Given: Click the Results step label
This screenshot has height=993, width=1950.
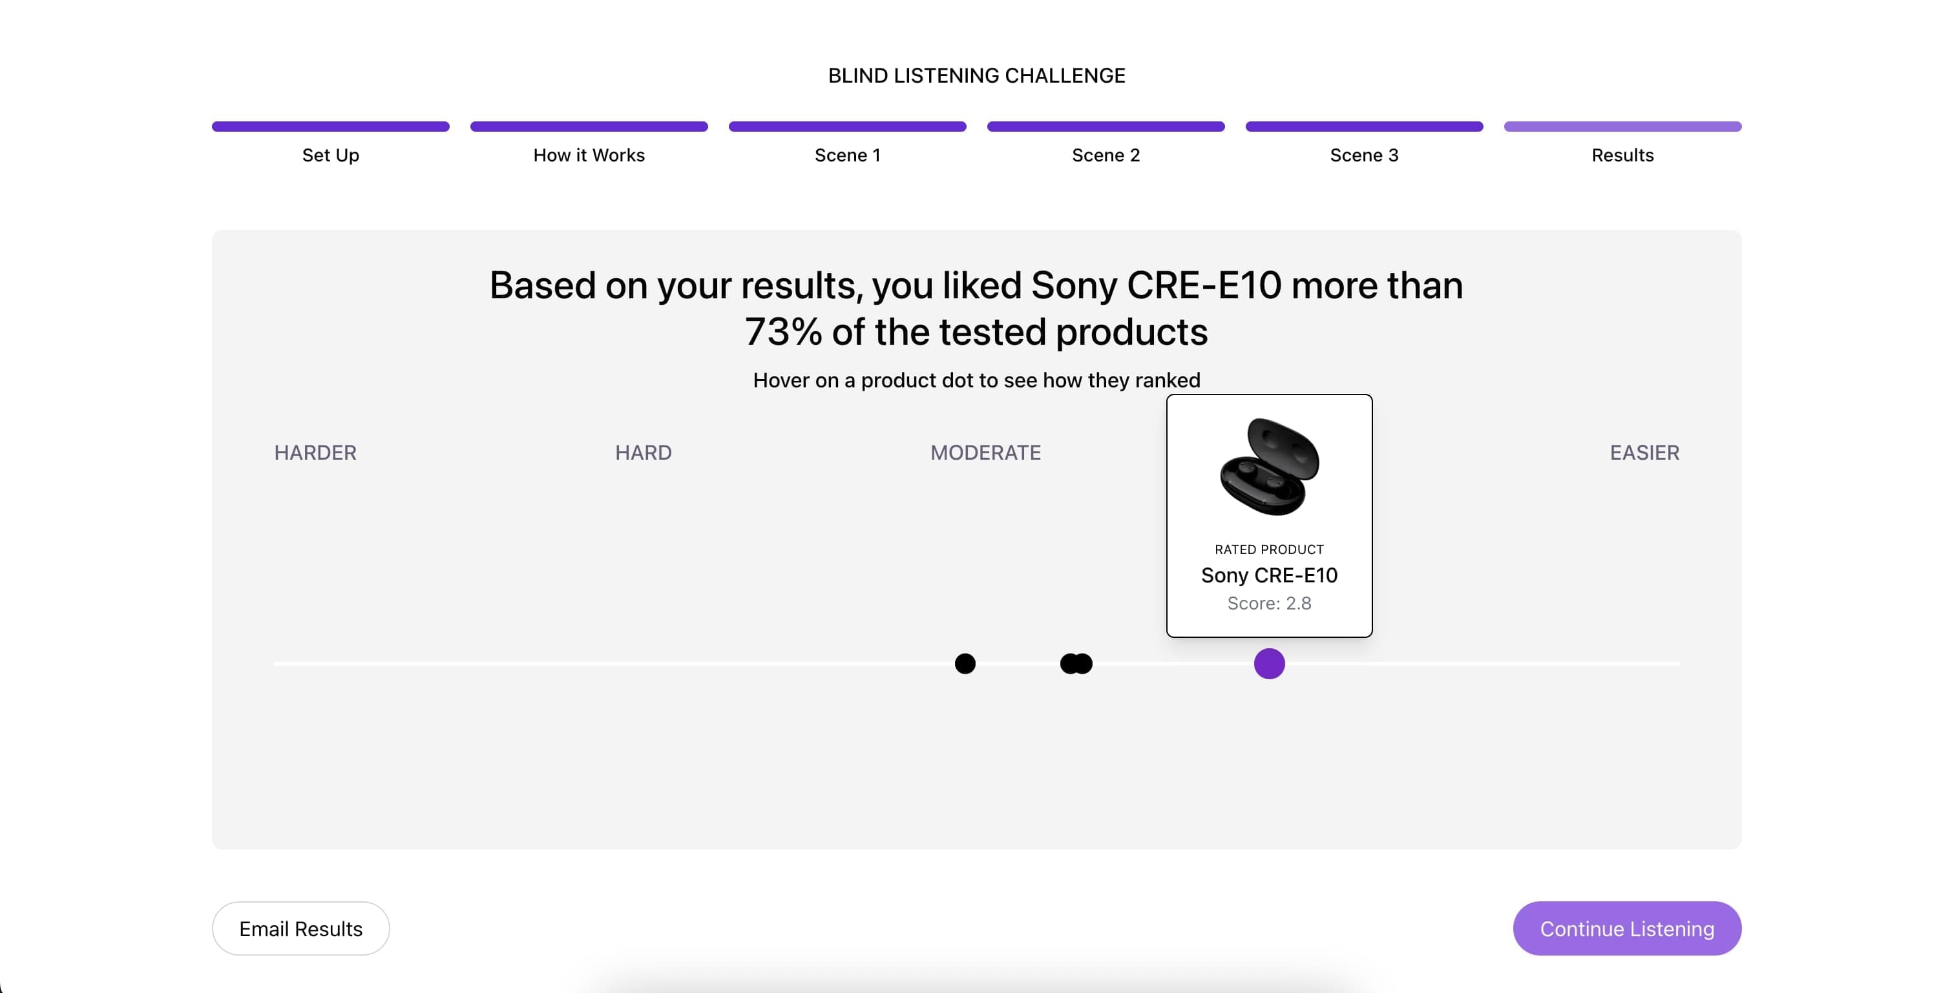Looking at the screenshot, I should click(1622, 155).
